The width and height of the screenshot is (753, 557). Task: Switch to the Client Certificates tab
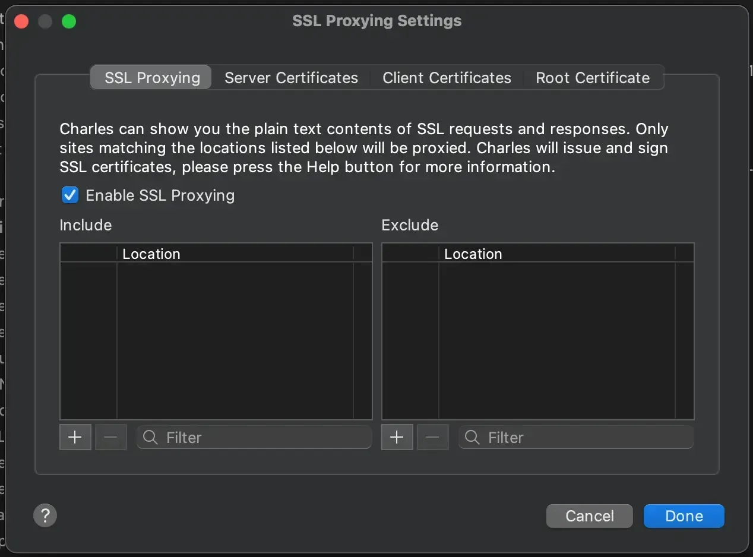click(x=447, y=78)
